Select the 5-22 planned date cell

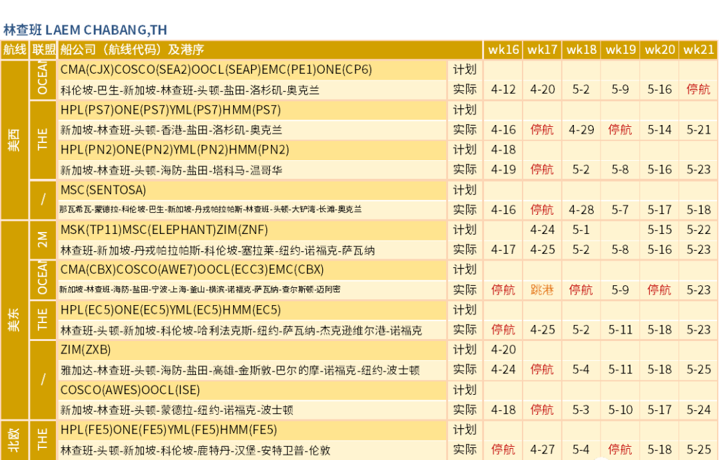(x=699, y=230)
